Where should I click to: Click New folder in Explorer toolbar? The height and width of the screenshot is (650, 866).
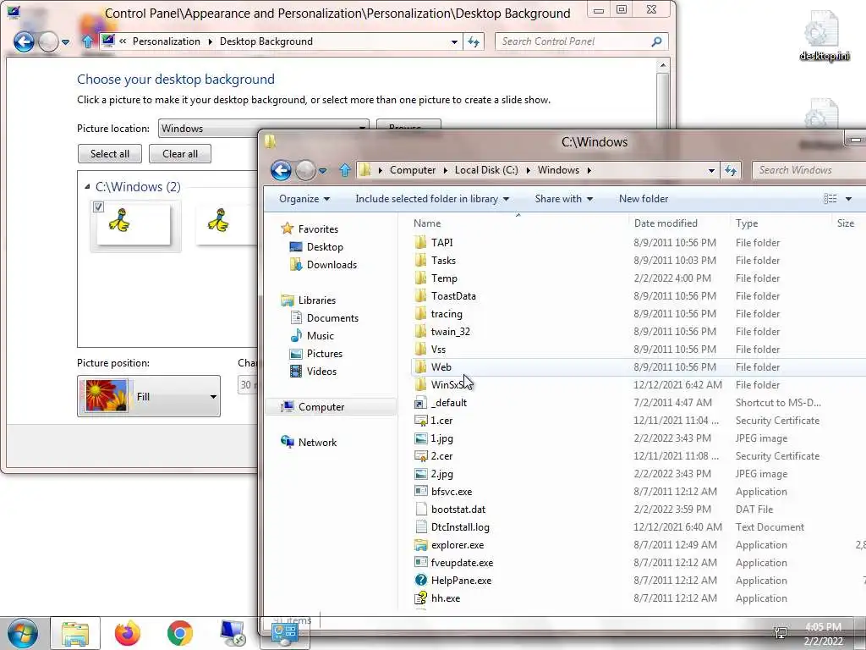tap(644, 199)
